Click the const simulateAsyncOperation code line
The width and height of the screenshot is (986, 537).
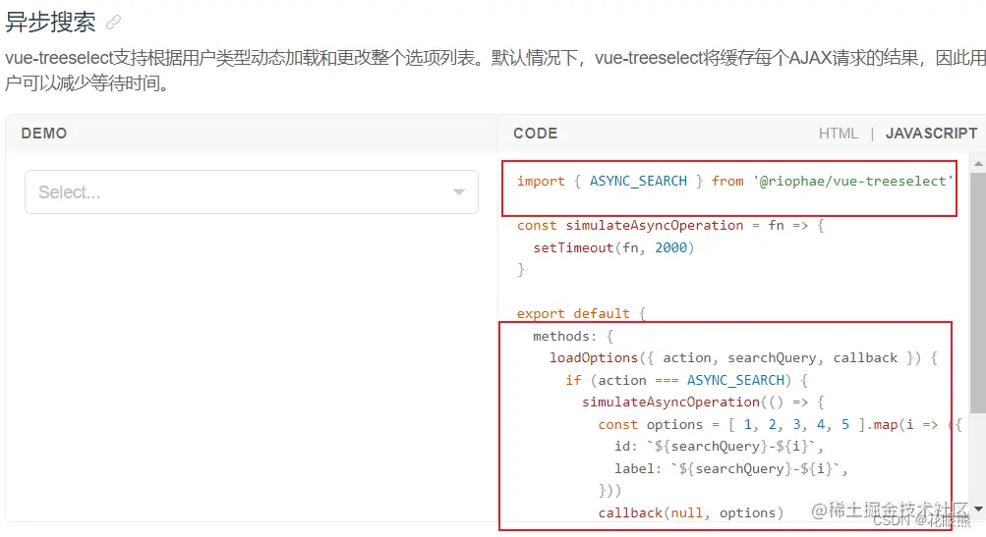(x=670, y=226)
